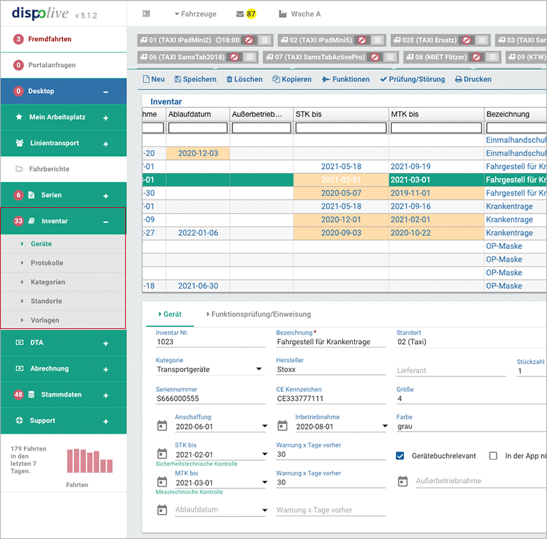547x539 pixels.
Task: Open the Kategorie dropdown Transportgeräte
Action: 258,370
